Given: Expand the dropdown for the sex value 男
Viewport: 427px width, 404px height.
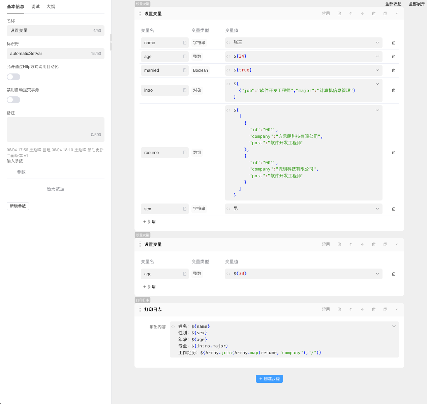Looking at the screenshot, I should pyautogui.click(x=377, y=209).
